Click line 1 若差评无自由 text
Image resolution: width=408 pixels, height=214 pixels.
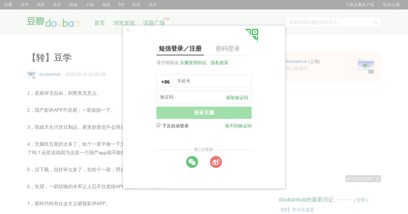(64, 93)
